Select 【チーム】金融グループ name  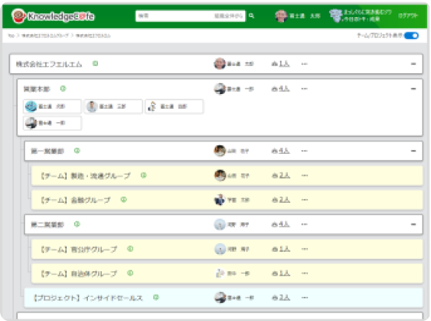[75, 200]
